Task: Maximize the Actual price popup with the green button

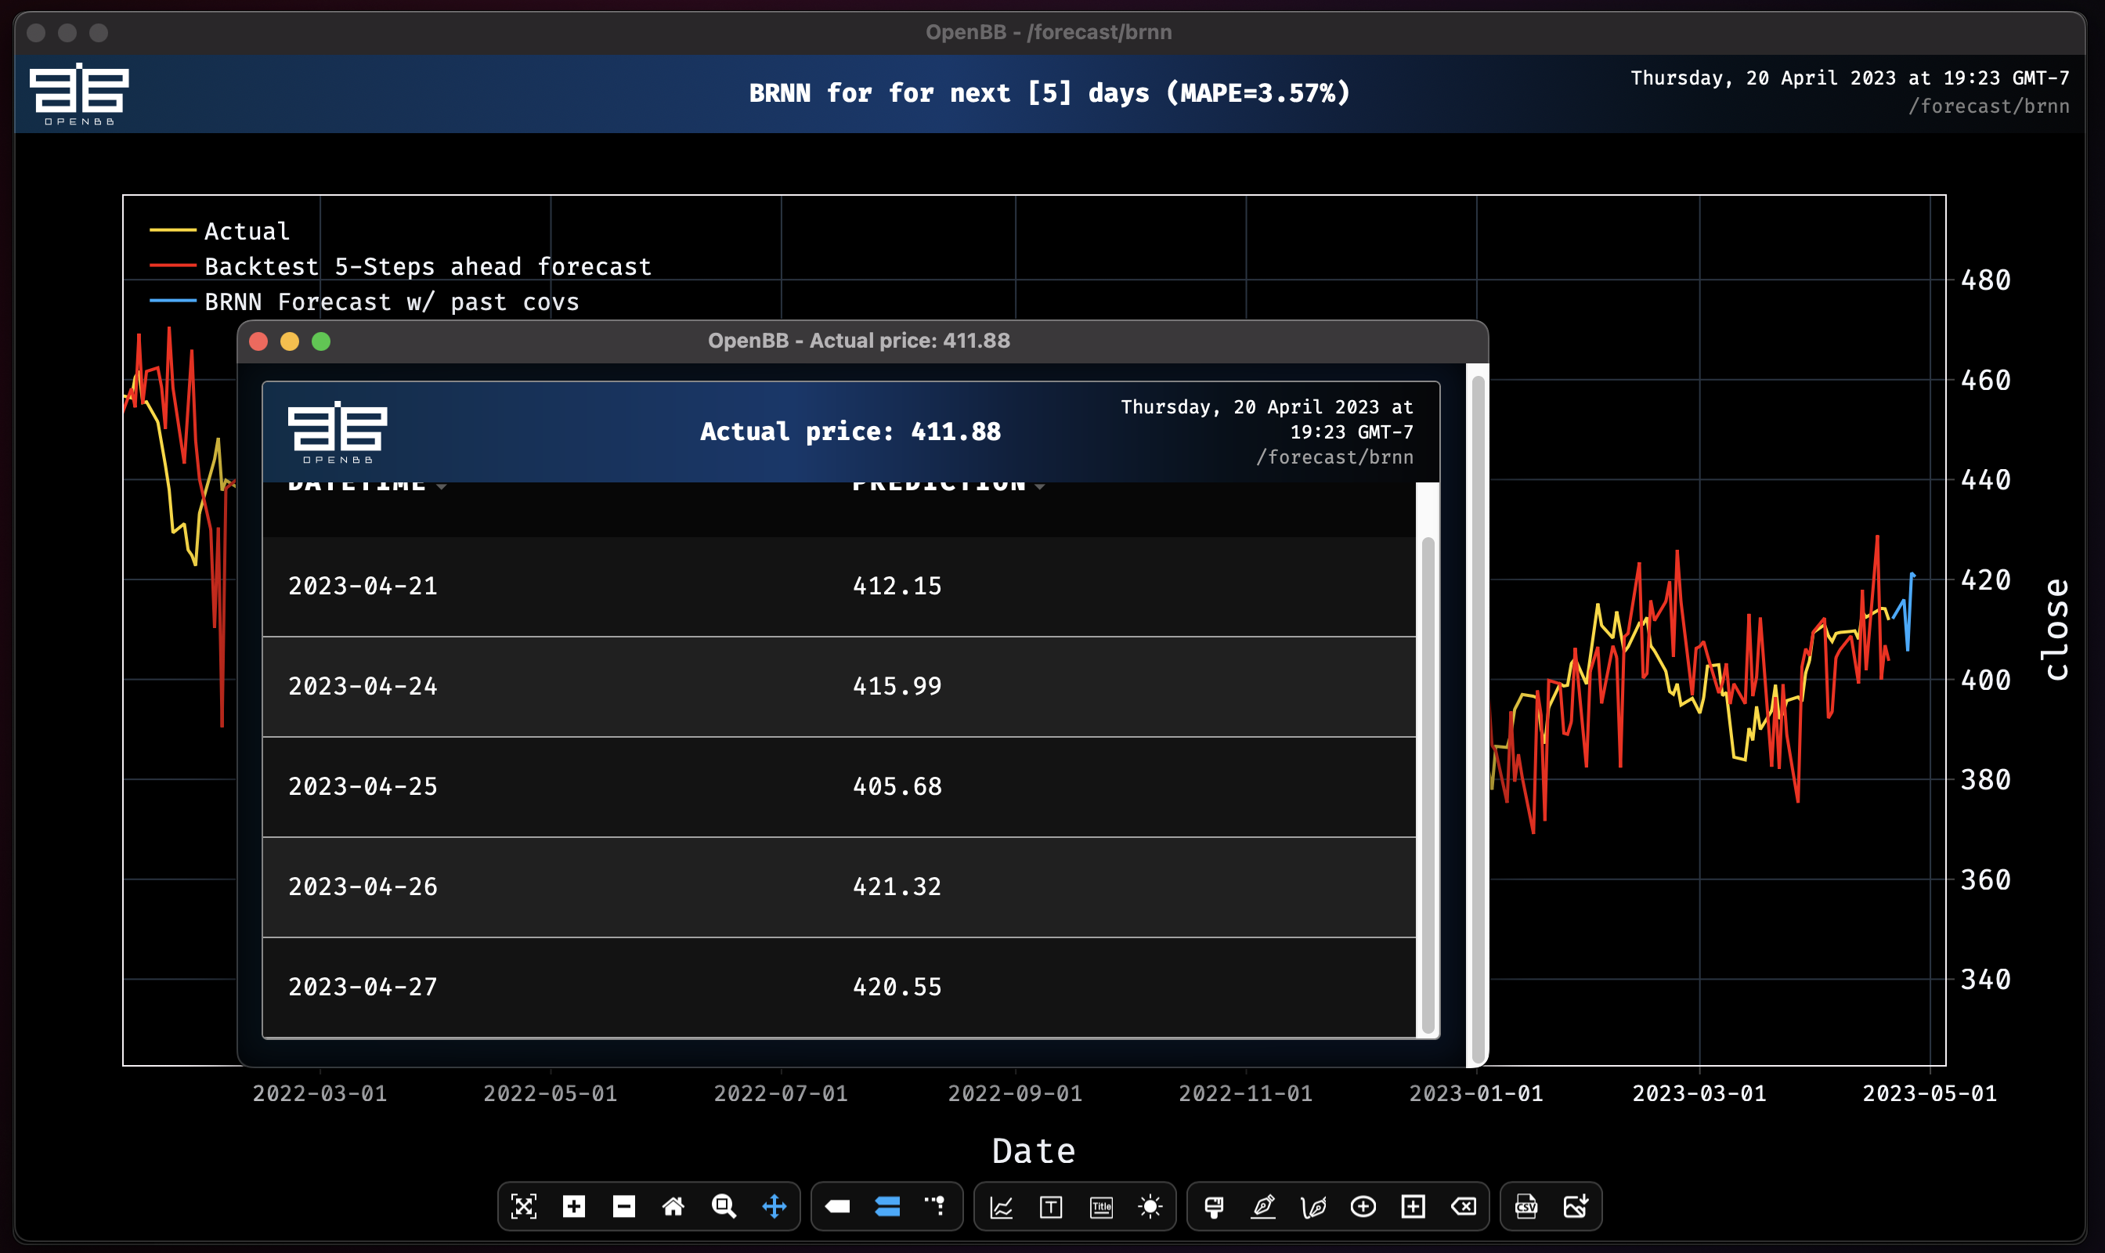Action: [321, 341]
